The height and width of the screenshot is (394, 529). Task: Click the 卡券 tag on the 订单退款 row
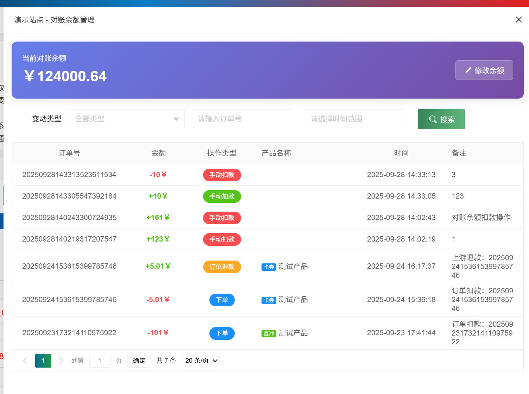pos(269,267)
